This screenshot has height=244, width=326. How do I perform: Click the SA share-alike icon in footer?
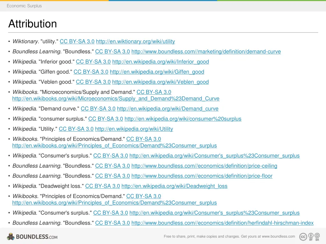pos(317,237)
